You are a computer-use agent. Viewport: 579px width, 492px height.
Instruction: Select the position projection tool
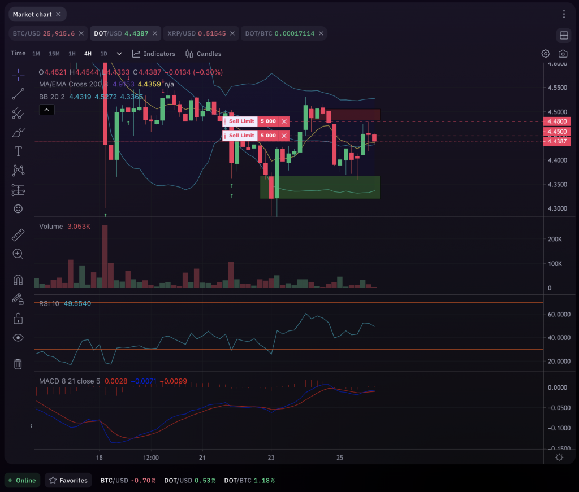18,190
